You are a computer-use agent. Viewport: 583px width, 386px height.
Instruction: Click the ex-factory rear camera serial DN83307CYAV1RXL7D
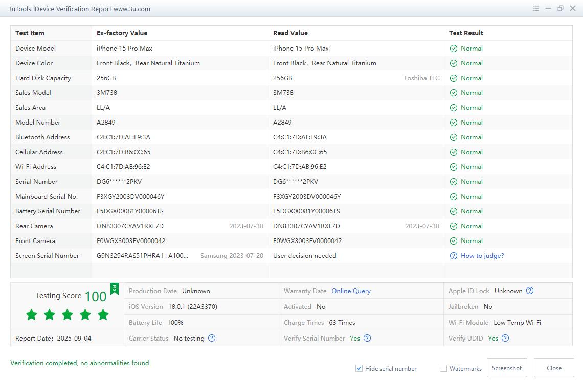coord(130,226)
